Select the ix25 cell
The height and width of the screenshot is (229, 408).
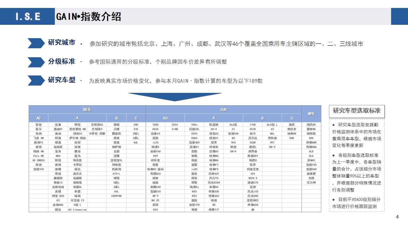point(156,142)
